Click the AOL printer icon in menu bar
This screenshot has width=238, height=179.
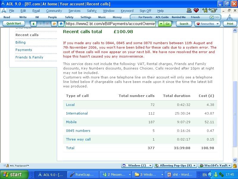click(189, 10)
